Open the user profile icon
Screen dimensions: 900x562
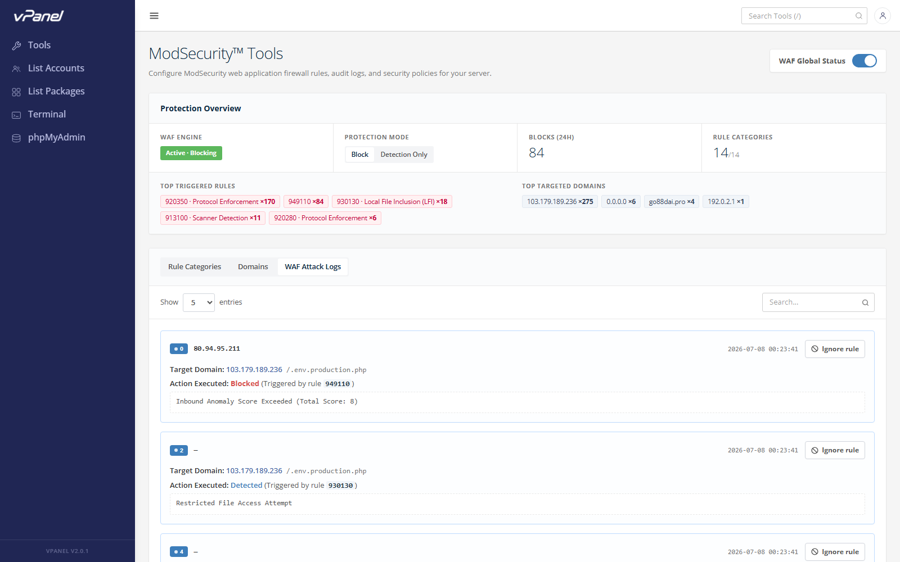coord(883,16)
